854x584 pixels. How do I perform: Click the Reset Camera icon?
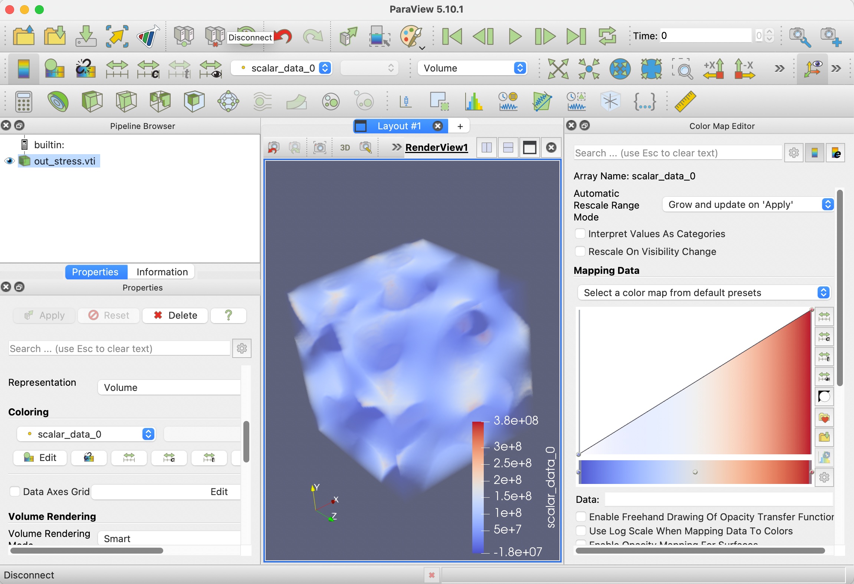click(x=558, y=69)
